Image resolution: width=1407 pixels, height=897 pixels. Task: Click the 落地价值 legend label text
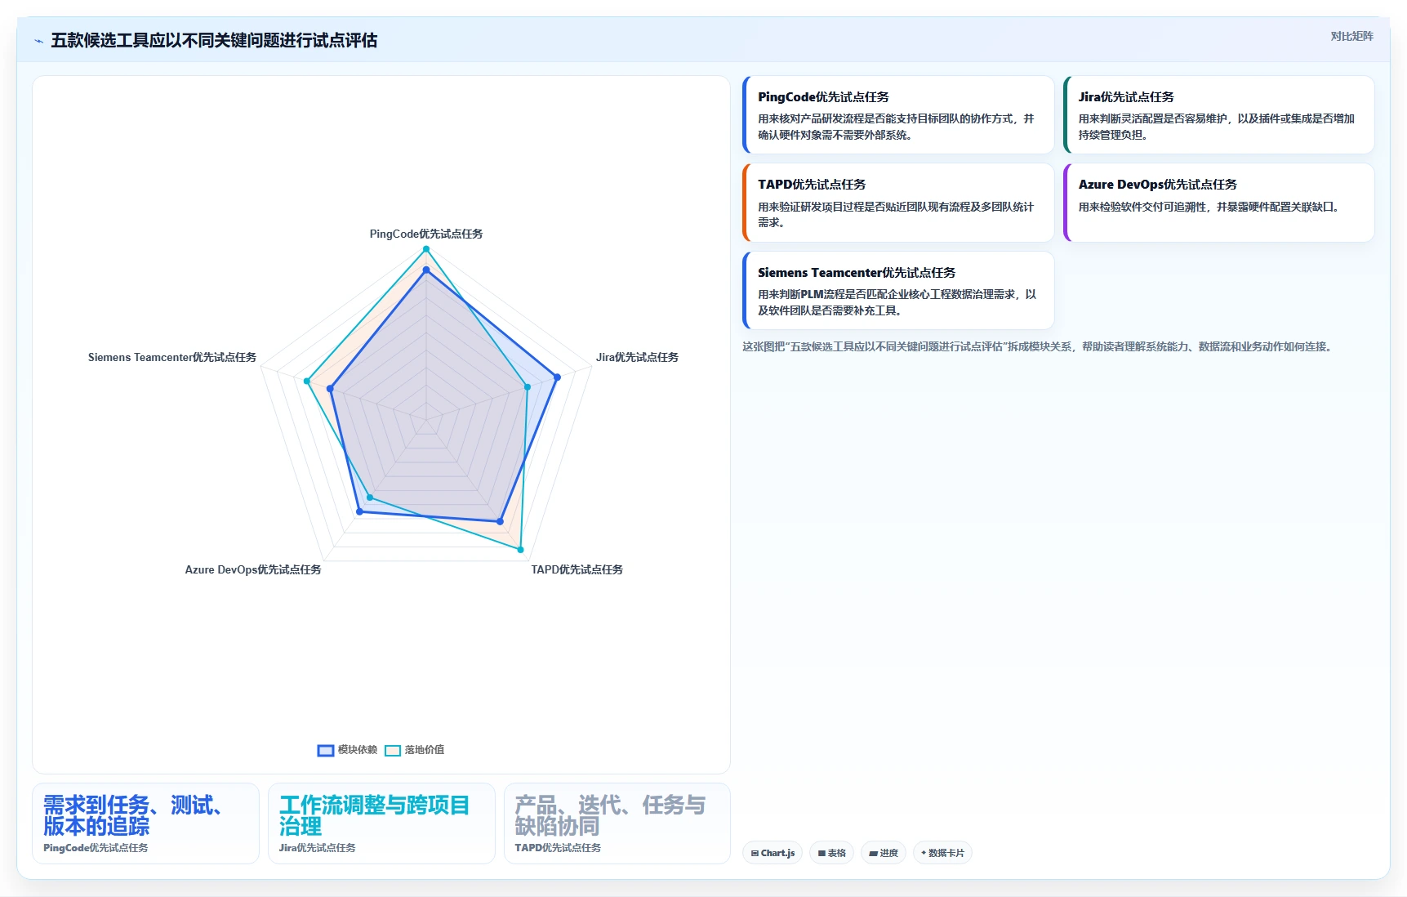point(425,750)
